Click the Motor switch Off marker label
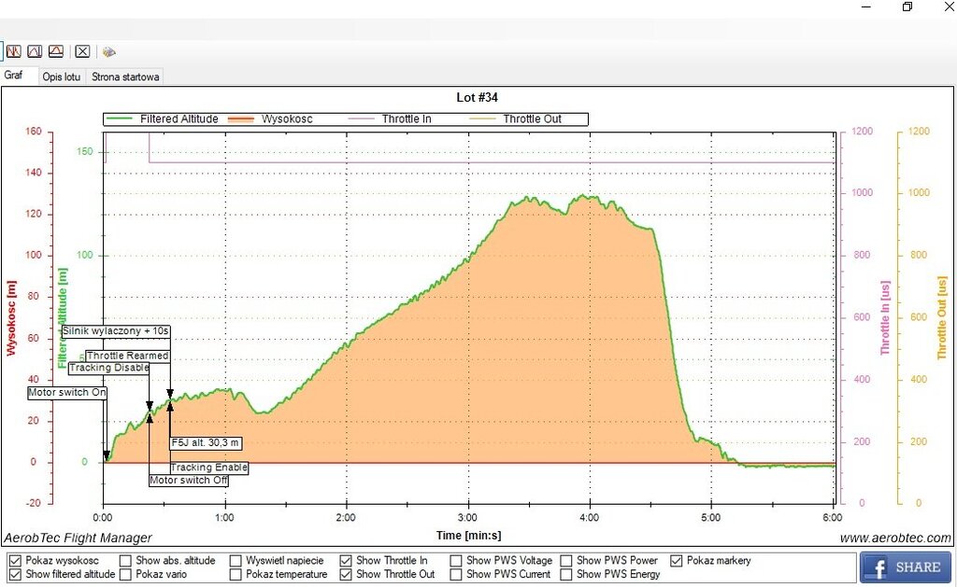Image resolution: width=957 pixels, height=587 pixels. (x=189, y=480)
